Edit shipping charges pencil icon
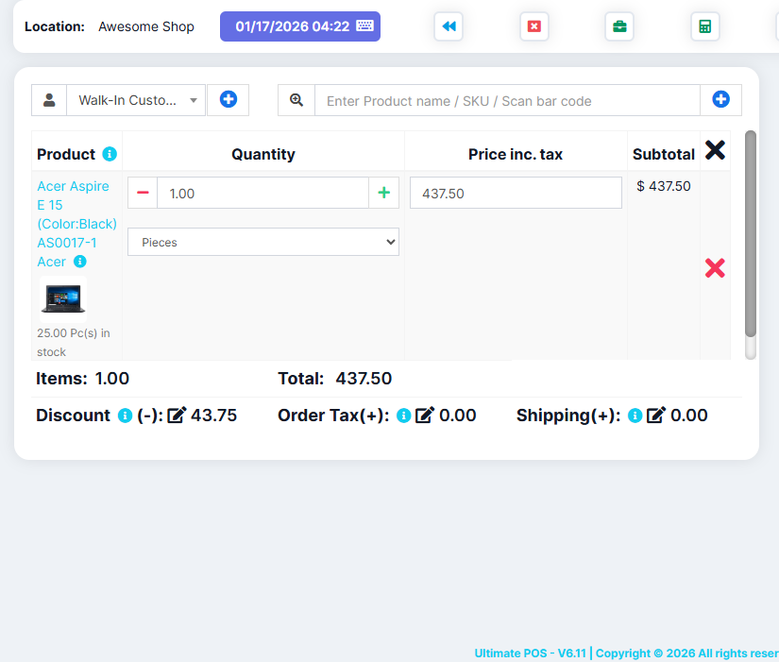 [x=656, y=416]
